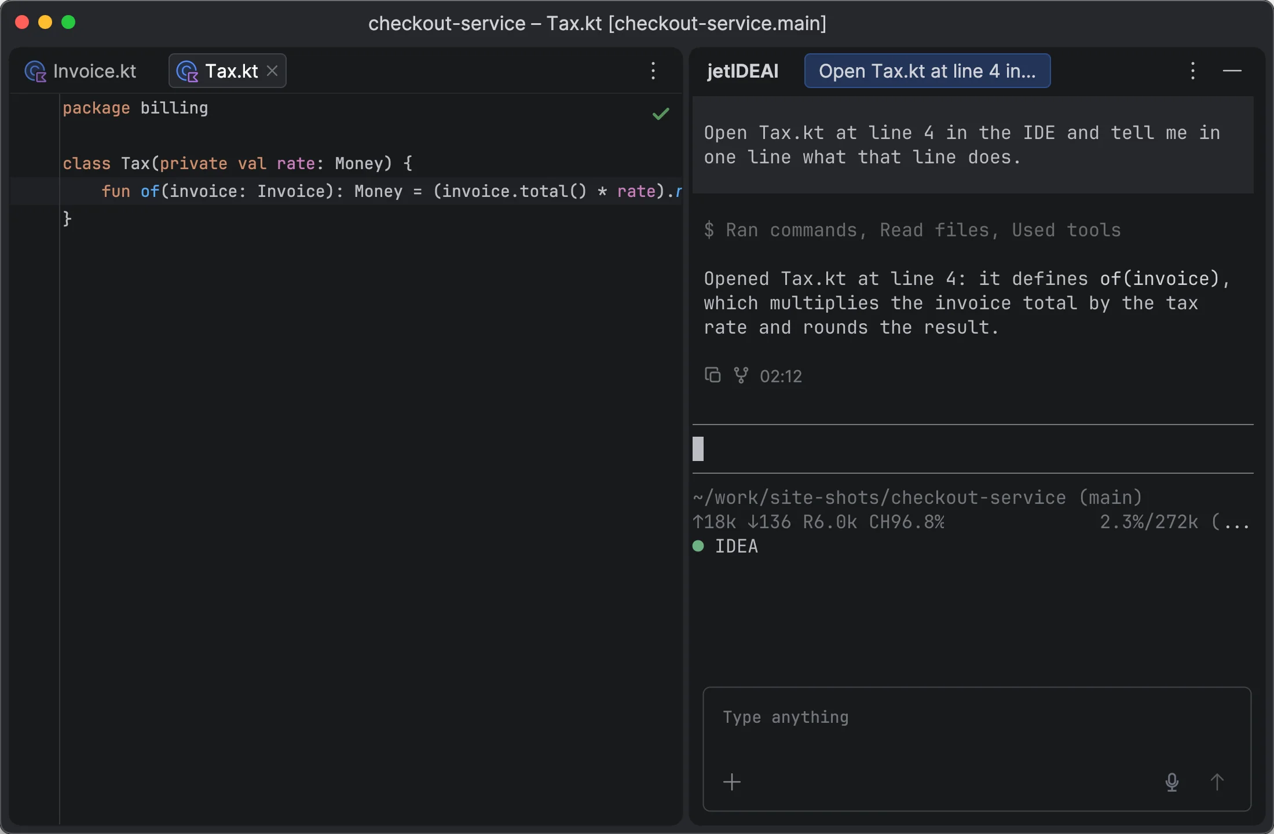Click the 'package billing' line in the editor
This screenshot has height=834, width=1274.
(x=135, y=108)
